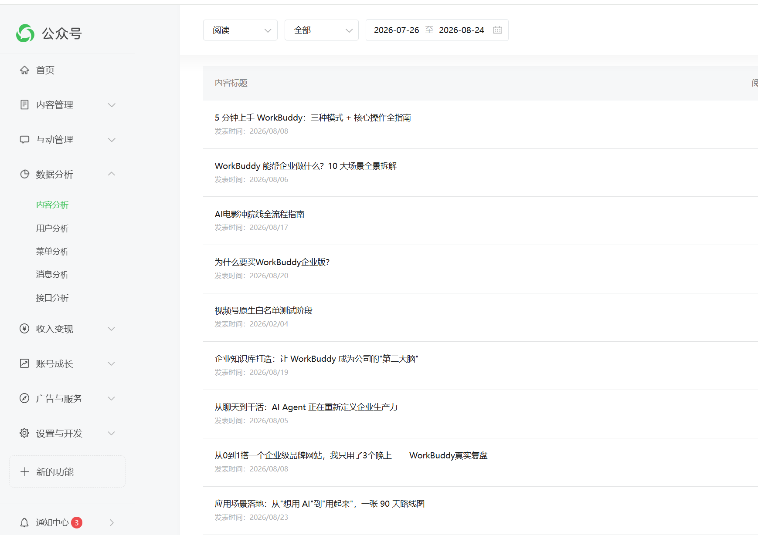Expand the 账号成长 chevron
Image resolution: width=758 pixels, height=535 pixels.
click(x=112, y=364)
